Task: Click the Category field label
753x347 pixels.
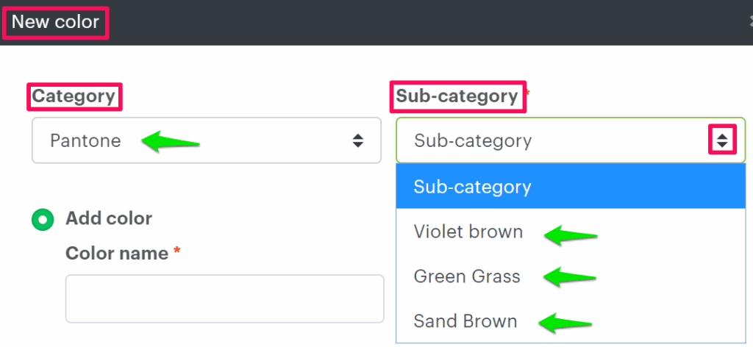Action: [74, 96]
